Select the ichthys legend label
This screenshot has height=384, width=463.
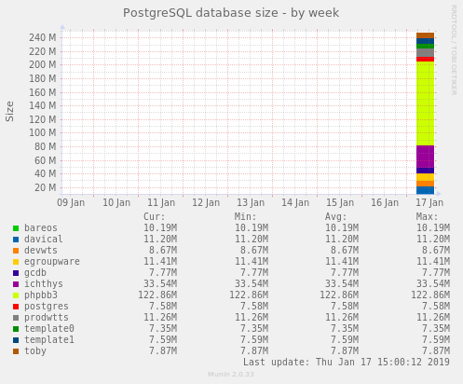pos(44,283)
